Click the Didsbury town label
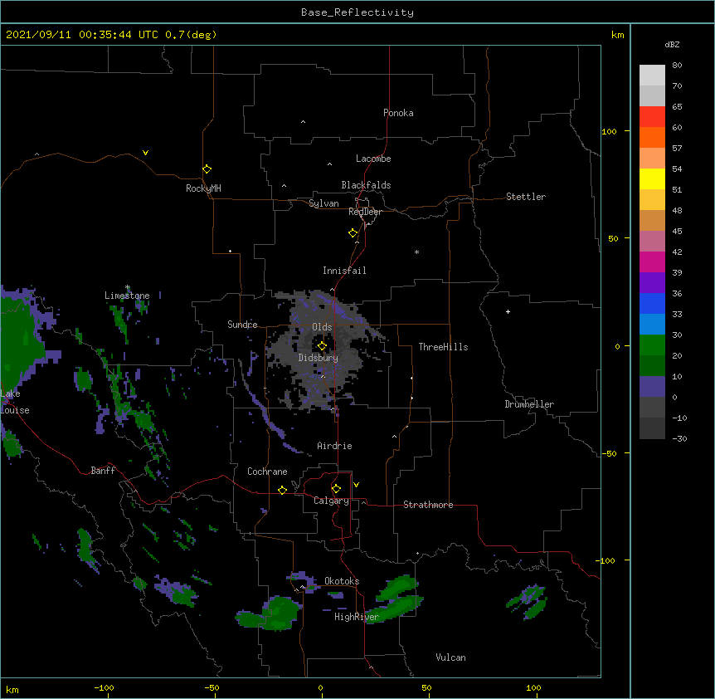 (x=318, y=358)
